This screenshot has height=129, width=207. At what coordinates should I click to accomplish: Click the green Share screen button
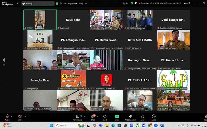(117, 117)
